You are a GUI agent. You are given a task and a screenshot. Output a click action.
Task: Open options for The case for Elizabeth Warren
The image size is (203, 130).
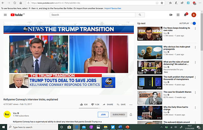click(195, 93)
